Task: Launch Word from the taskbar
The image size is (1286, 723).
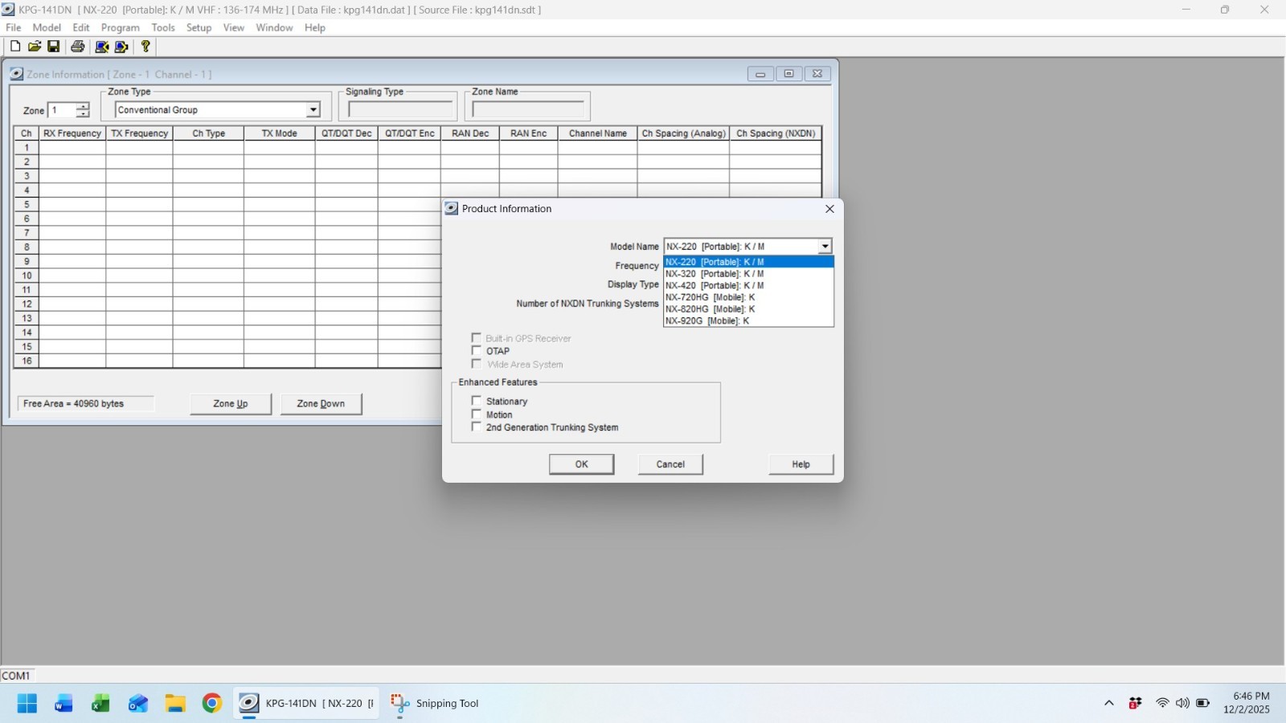Action: 63,704
